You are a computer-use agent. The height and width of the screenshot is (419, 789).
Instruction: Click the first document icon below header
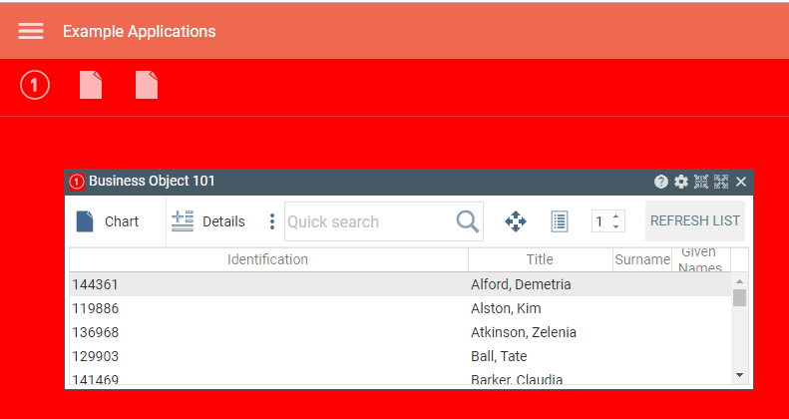tap(91, 86)
